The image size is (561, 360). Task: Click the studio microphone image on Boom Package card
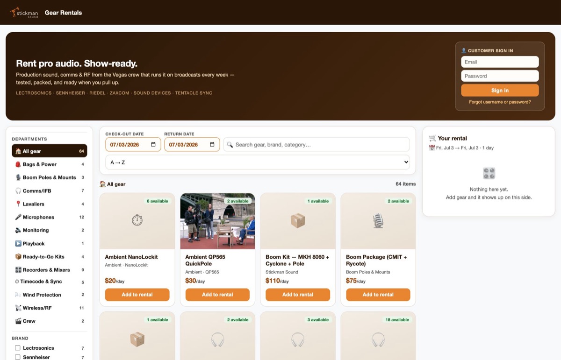point(378,220)
